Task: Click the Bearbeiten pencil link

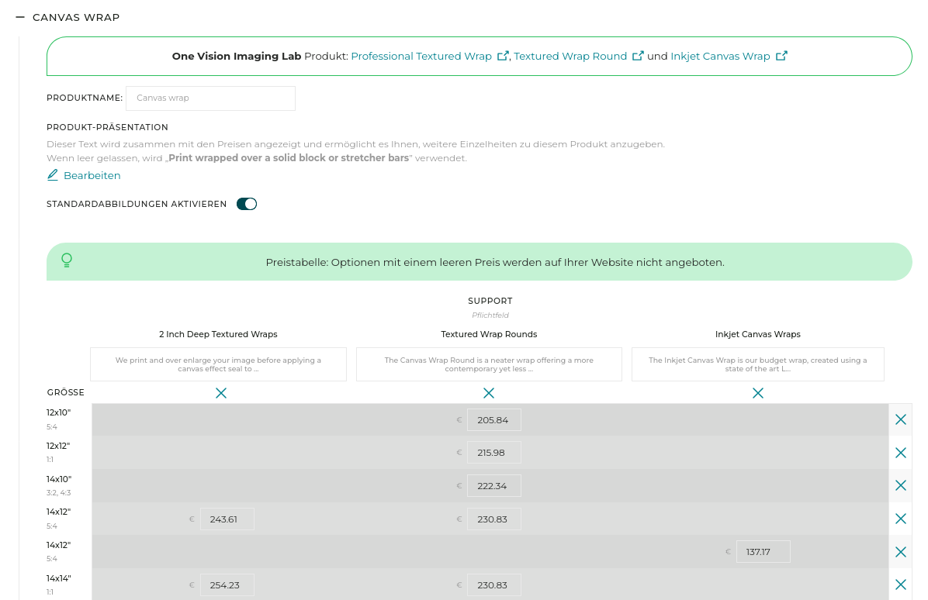Action: pos(84,175)
